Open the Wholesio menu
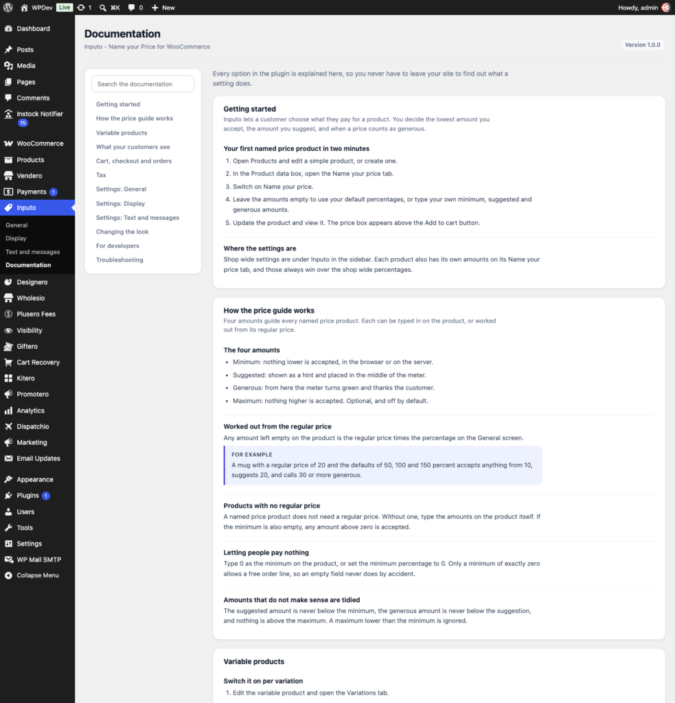Image resolution: width=675 pixels, height=703 pixels. click(37, 298)
